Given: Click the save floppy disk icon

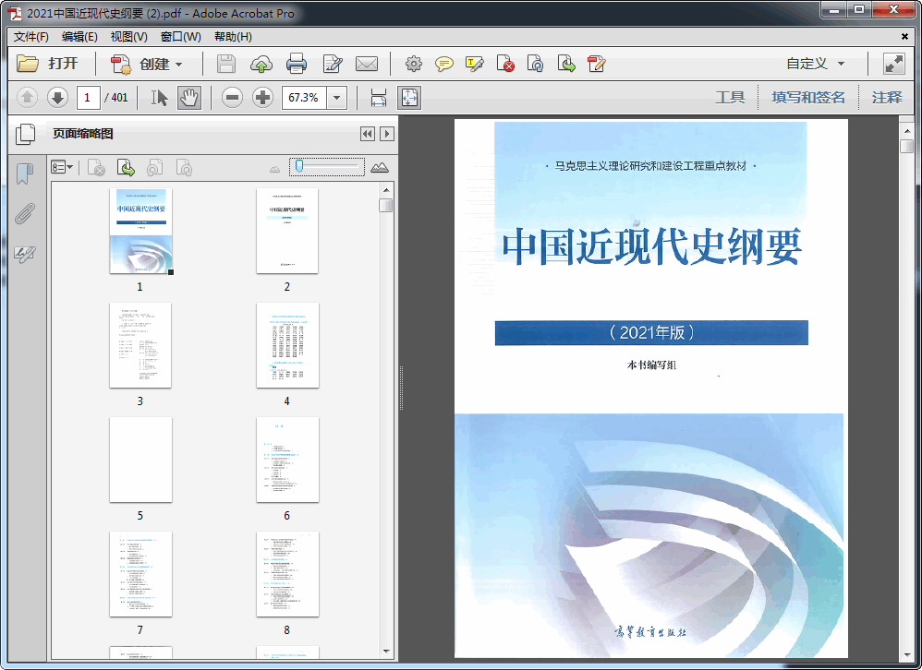Looking at the screenshot, I should [225, 64].
